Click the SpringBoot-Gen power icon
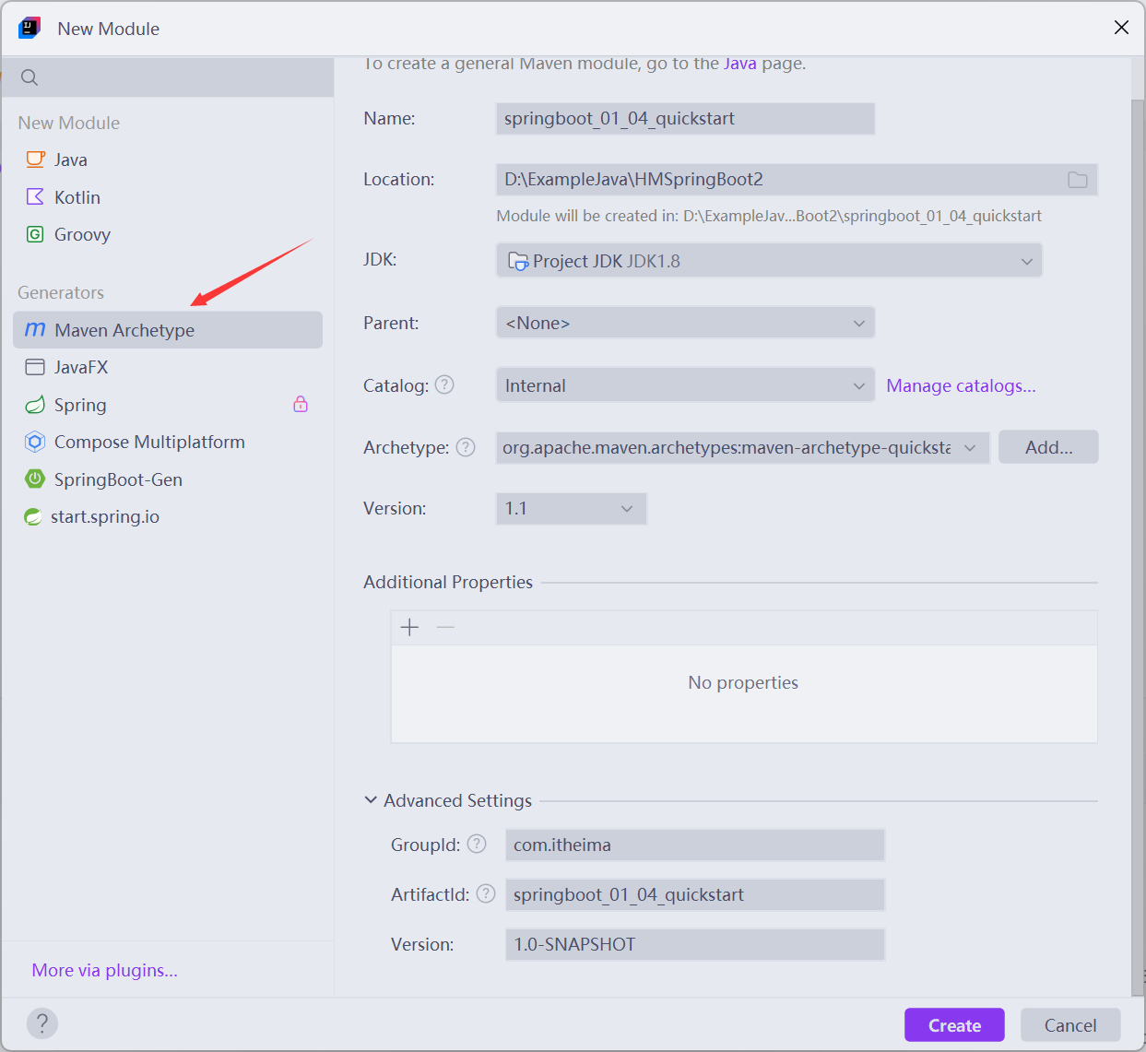1146x1052 pixels. tap(35, 479)
